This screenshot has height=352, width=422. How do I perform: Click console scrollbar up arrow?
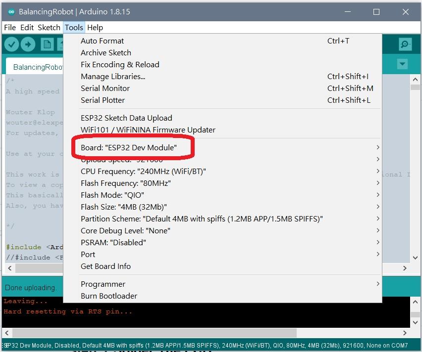(415, 302)
